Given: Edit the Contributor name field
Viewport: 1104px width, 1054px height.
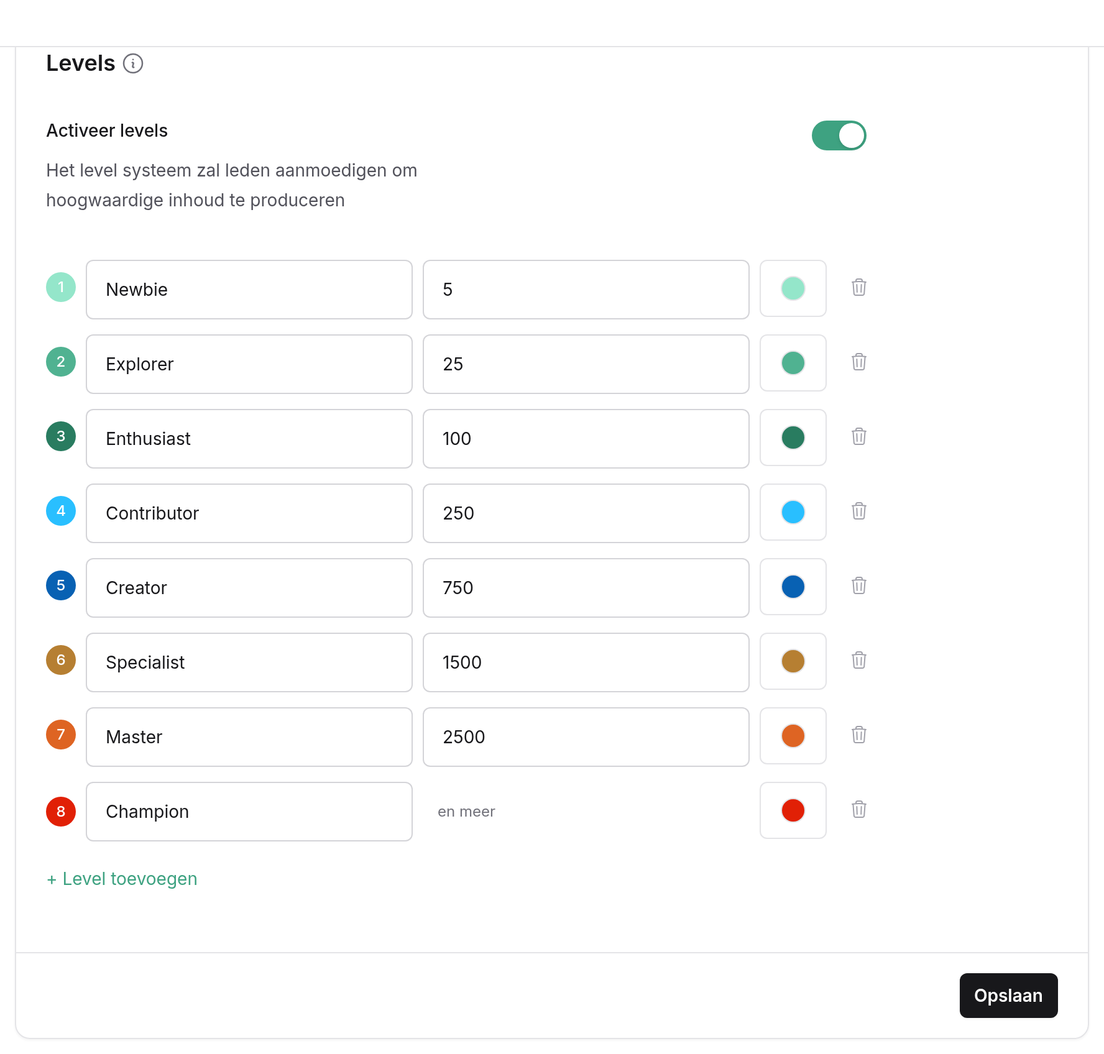Looking at the screenshot, I should click(x=249, y=513).
